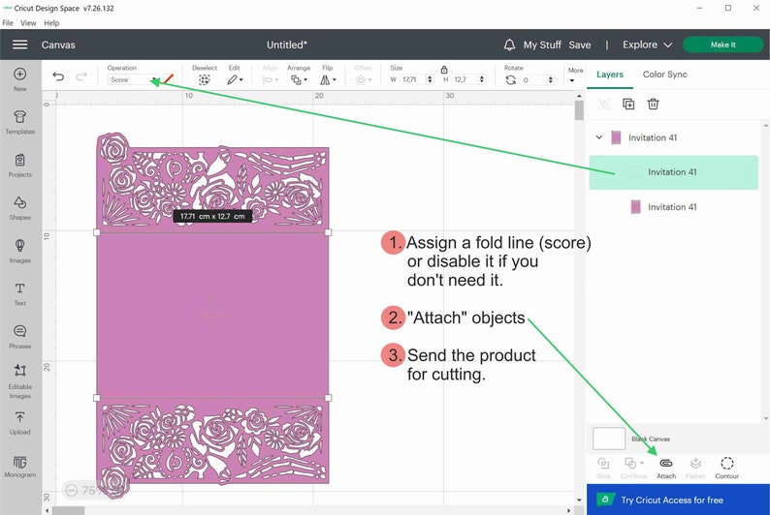Open My Stuff
770x515 pixels.
coord(542,45)
